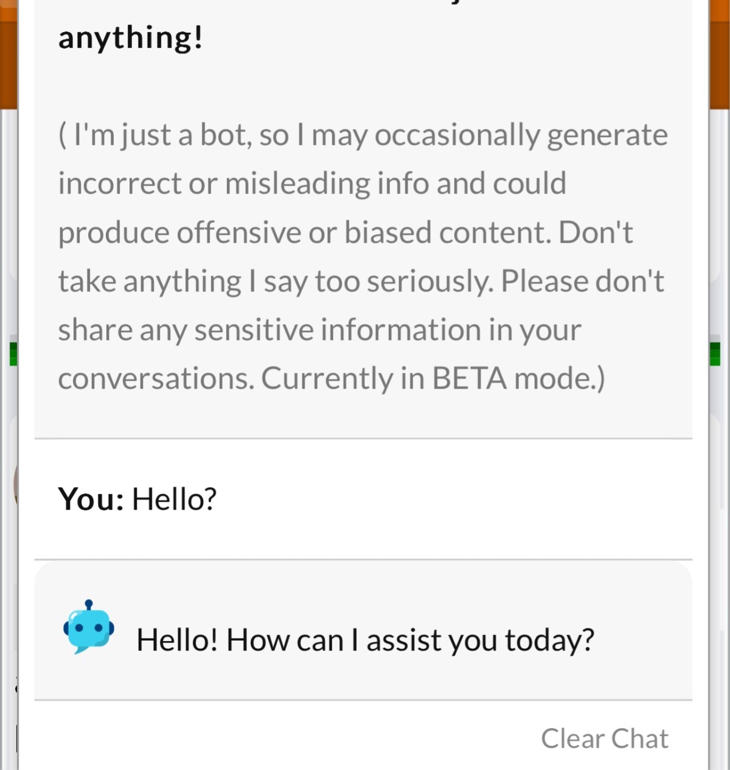Click the green bar behind right edge

pos(716,354)
